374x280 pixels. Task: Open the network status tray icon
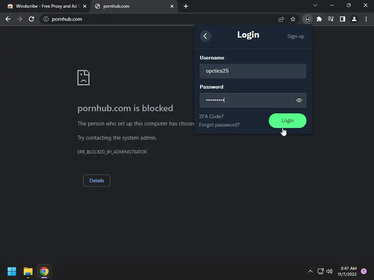click(x=320, y=271)
